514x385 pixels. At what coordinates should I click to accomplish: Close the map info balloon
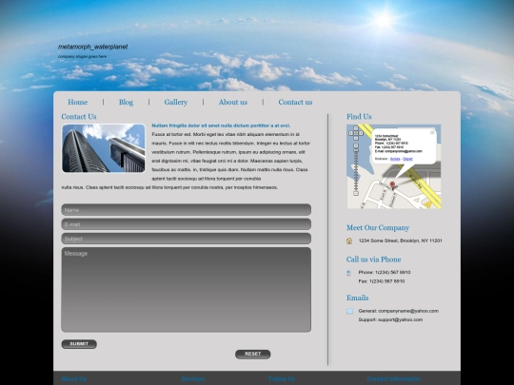click(432, 132)
